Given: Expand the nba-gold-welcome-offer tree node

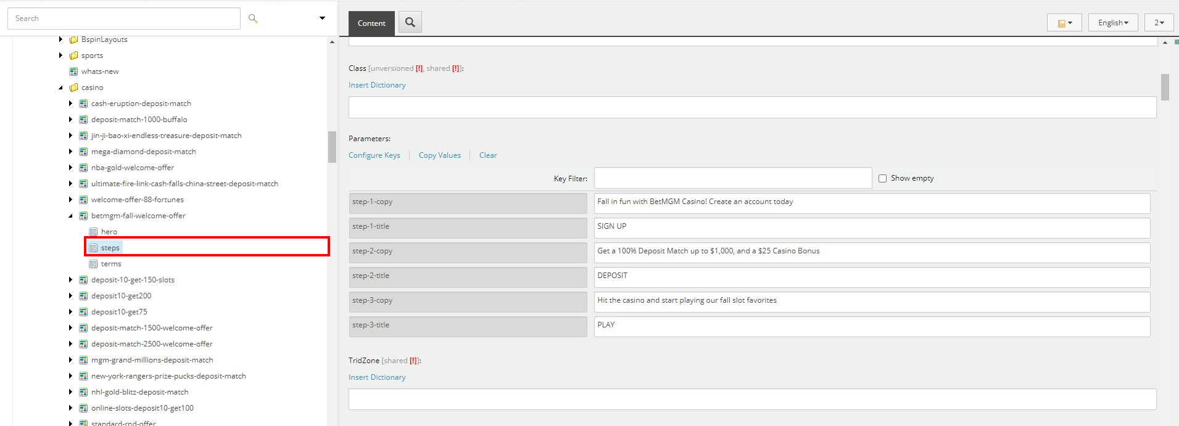Looking at the screenshot, I should coord(70,168).
